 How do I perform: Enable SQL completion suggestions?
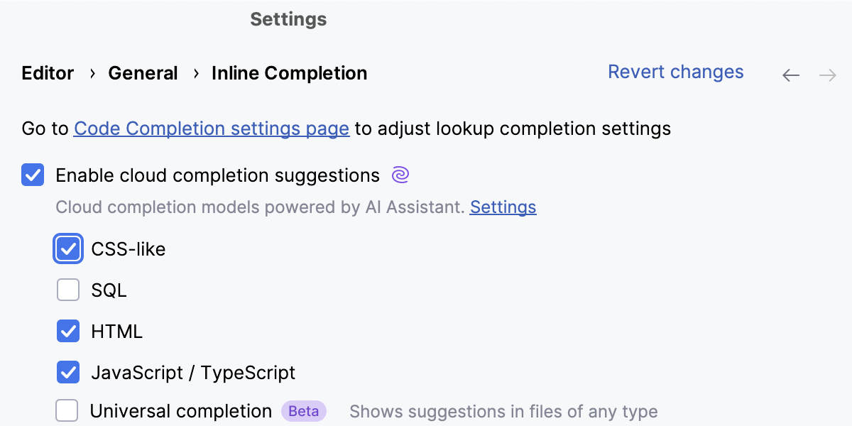68,290
